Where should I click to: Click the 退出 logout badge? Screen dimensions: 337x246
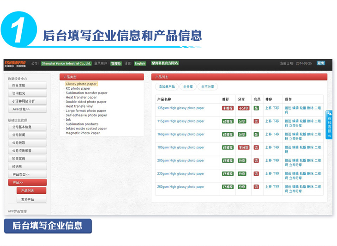point(321,63)
